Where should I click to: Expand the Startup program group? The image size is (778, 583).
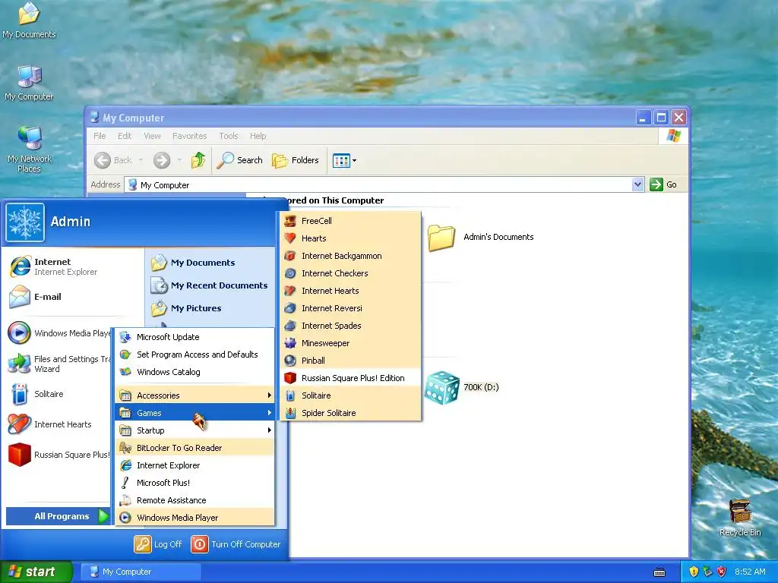[x=194, y=430]
